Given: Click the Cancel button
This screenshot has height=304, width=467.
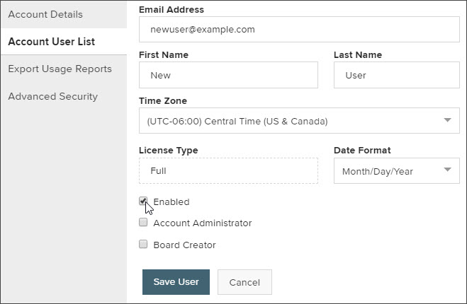Looking at the screenshot, I should click(x=244, y=282).
